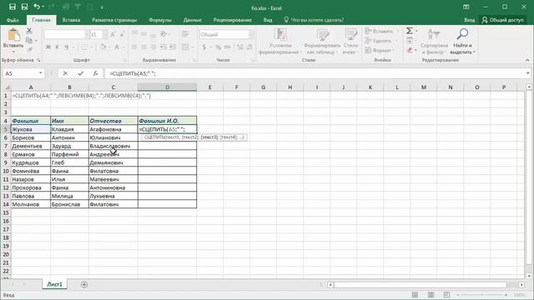Switch to Page Break Preview icon

pos(446,295)
